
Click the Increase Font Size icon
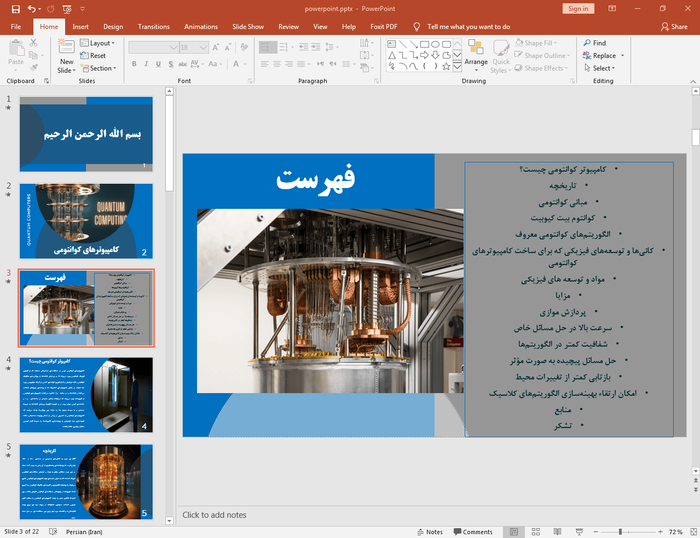click(x=216, y=48)
